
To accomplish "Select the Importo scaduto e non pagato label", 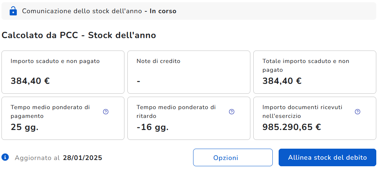I will click(x=55, y=61).
